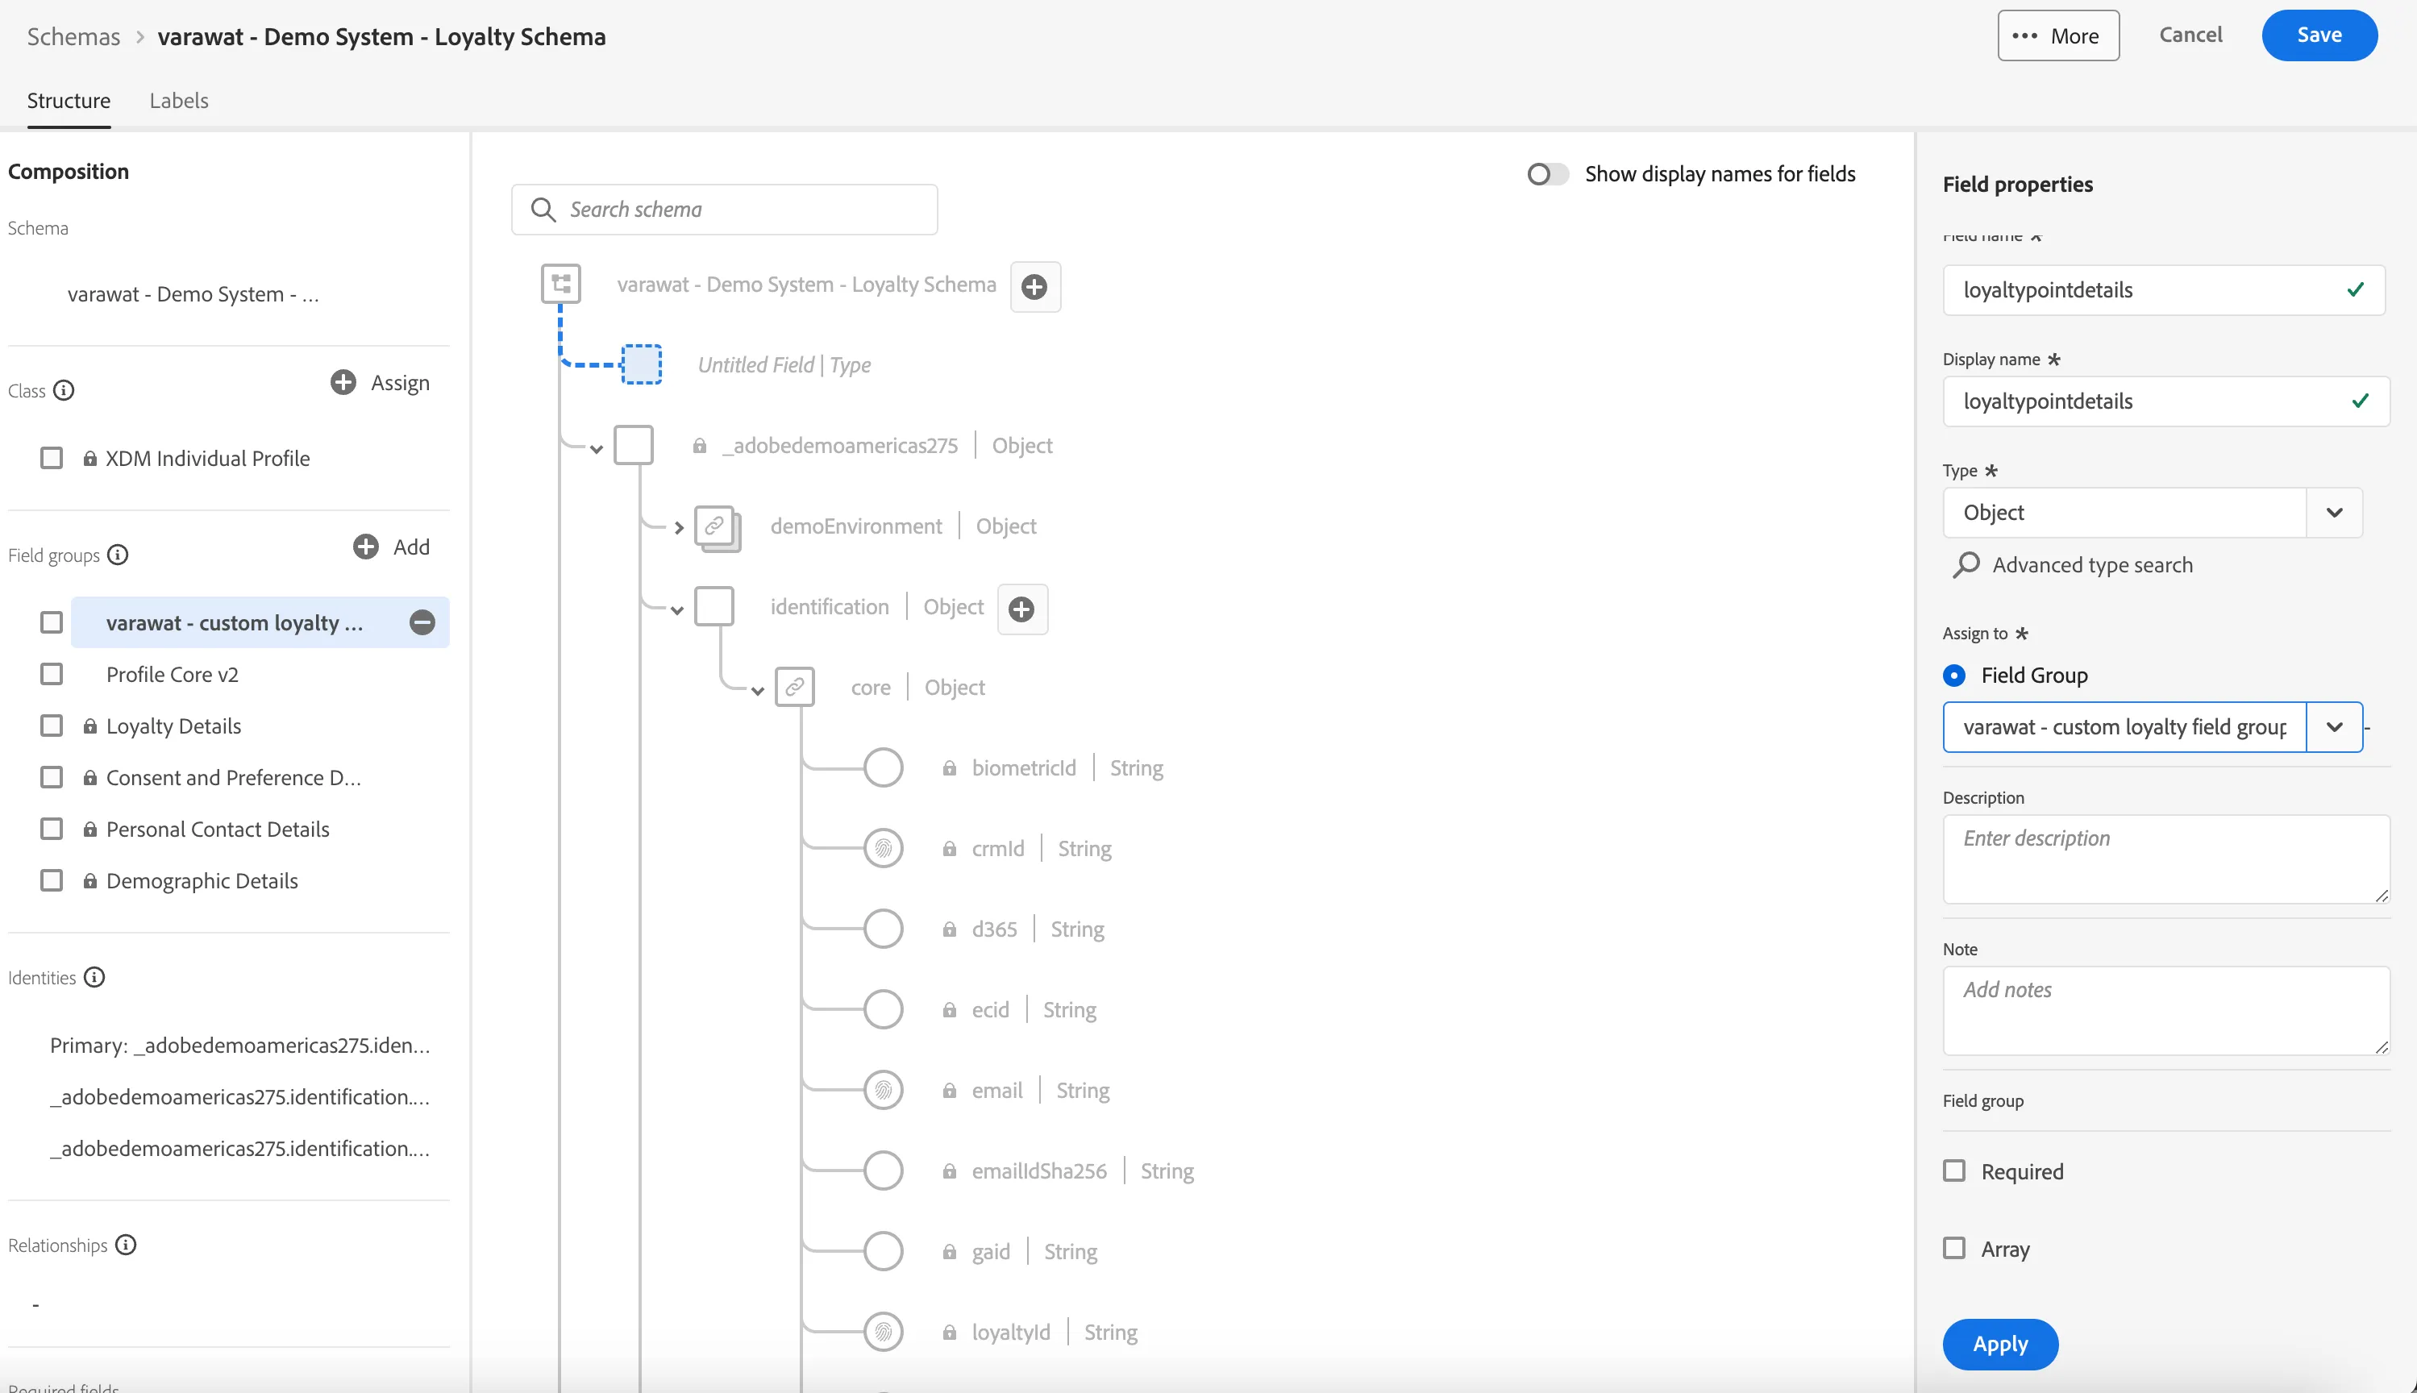Click the linked-object icon for demoEnvironment
The image size is (2417, 1393).
(x=717, y=527)
